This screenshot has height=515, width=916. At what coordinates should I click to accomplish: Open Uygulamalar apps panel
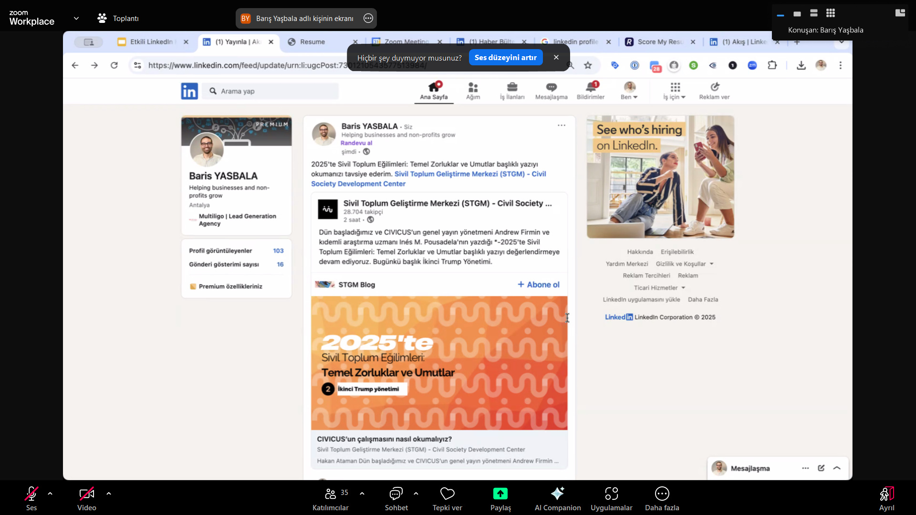(x=612, y=498)
